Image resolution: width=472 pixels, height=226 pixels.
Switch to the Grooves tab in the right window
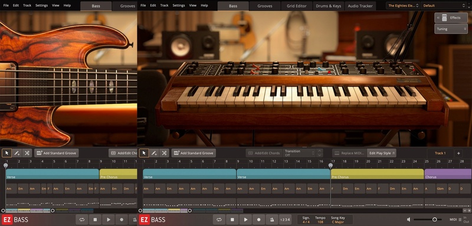click(x=265, y=6)
